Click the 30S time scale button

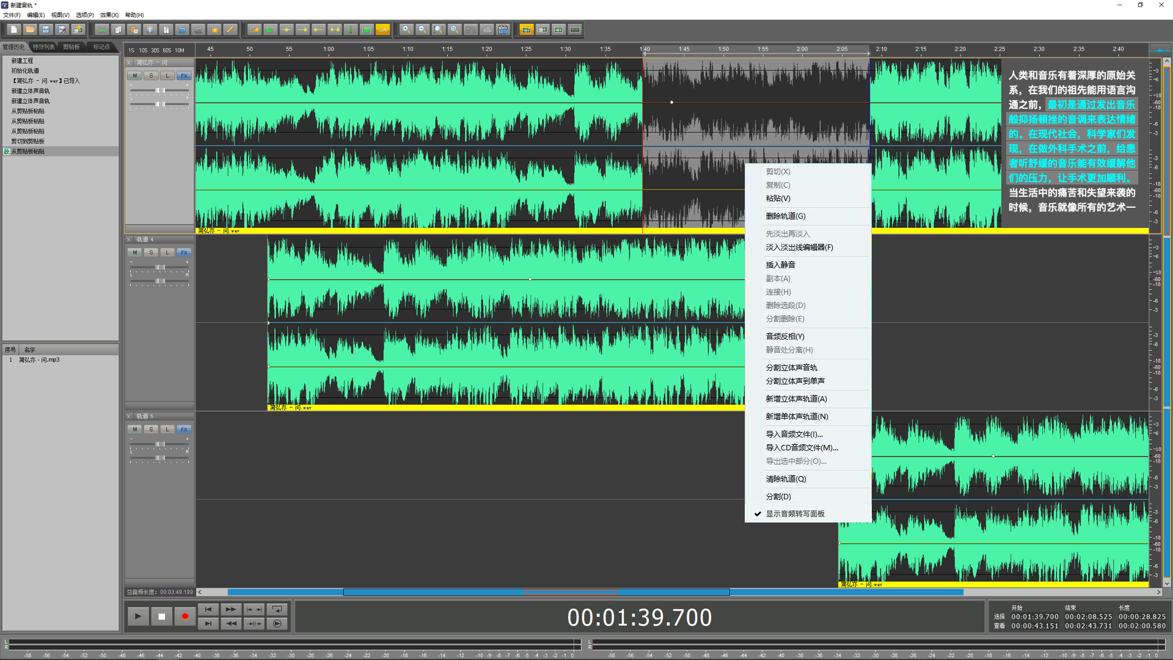155,51
